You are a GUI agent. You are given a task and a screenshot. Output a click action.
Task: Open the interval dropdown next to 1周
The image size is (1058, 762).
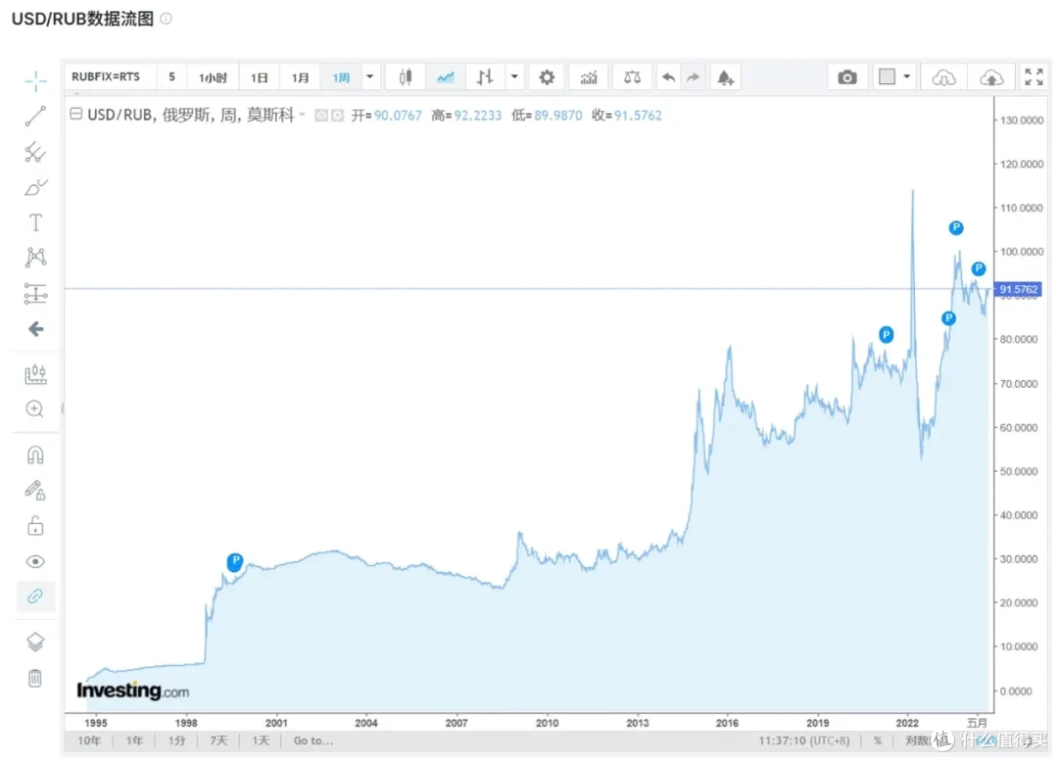tap(369, 76)
